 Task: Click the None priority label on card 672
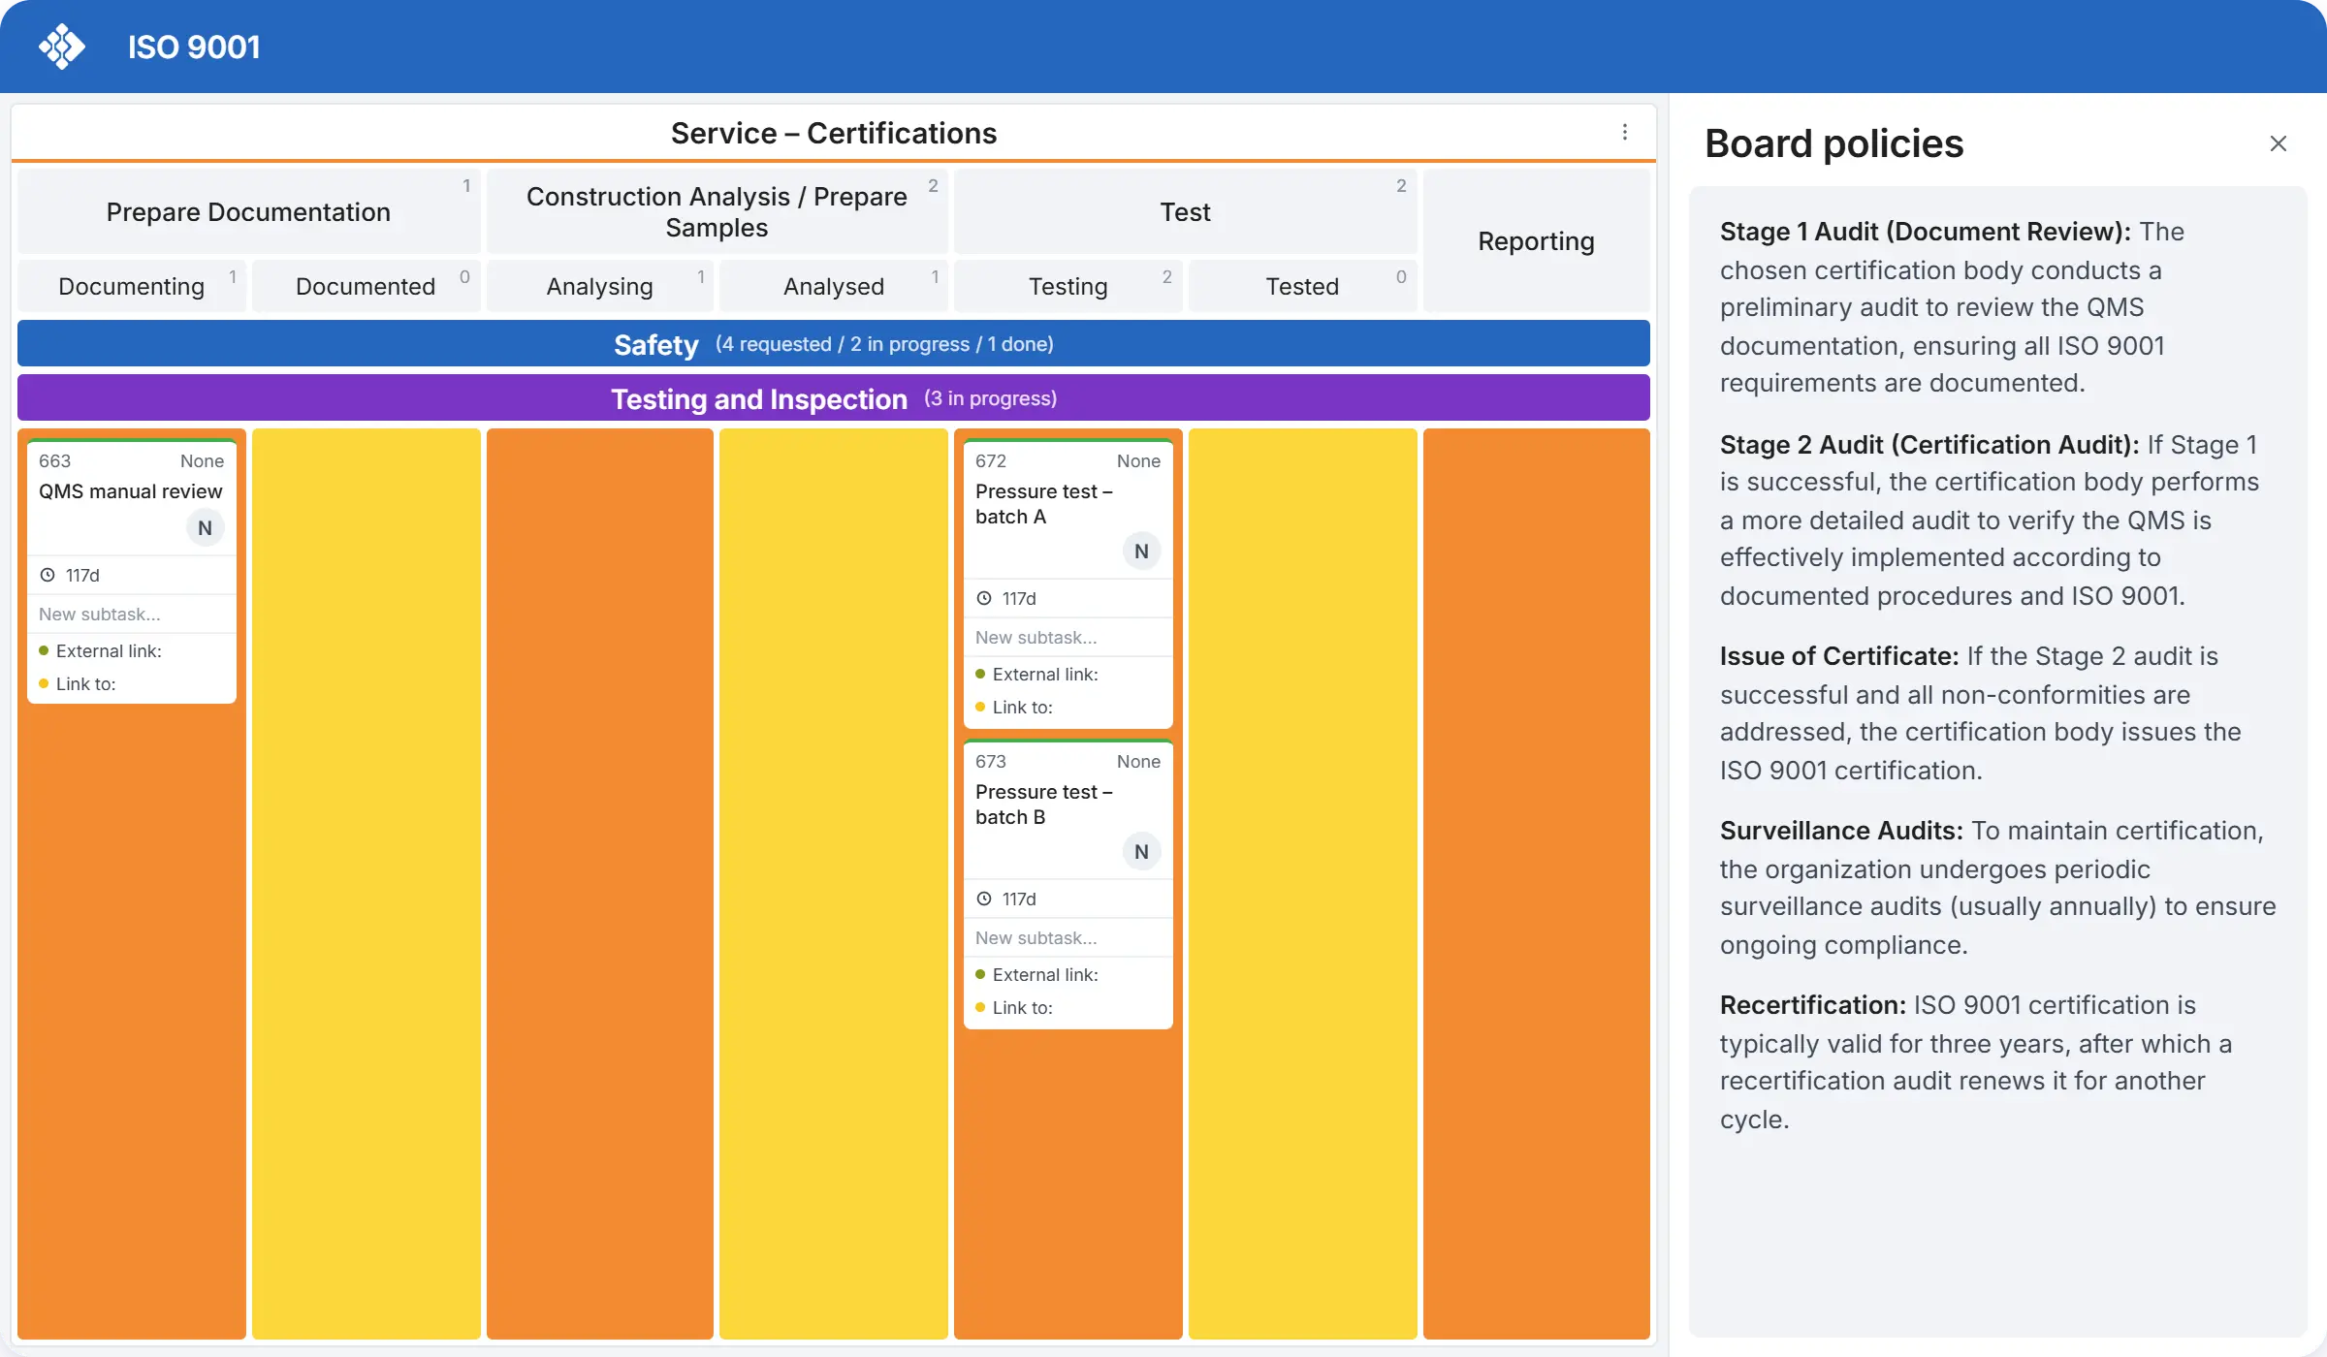coord(1138,460)
